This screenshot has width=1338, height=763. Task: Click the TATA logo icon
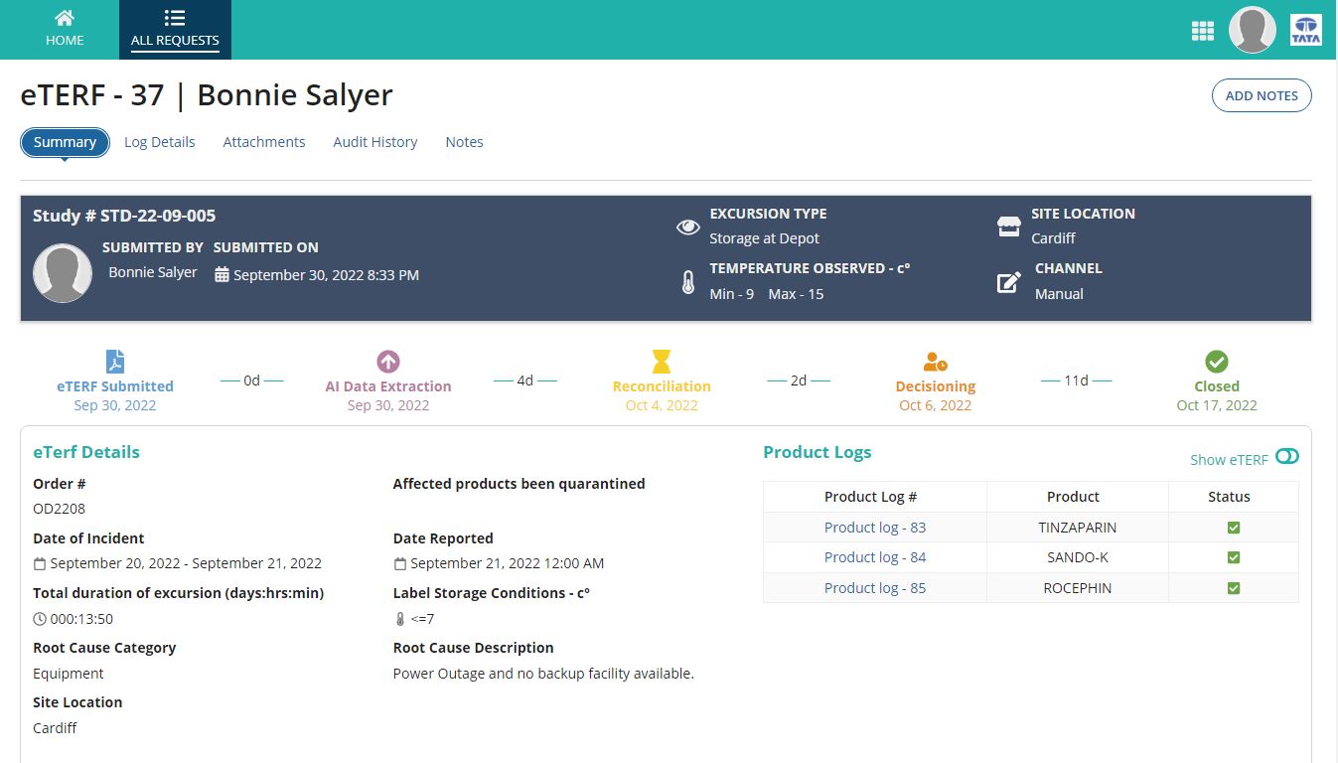tap(1305, 31)
